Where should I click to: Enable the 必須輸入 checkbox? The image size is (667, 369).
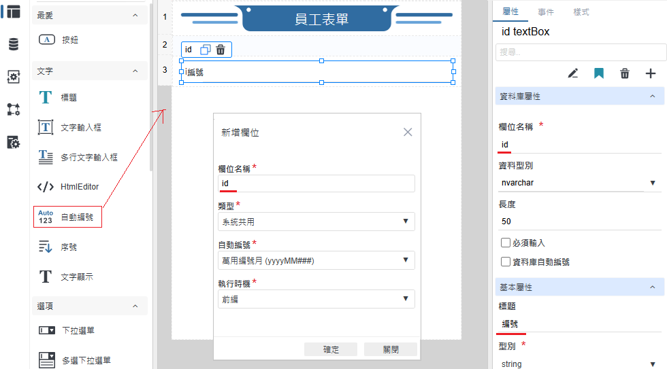(506, 243)
